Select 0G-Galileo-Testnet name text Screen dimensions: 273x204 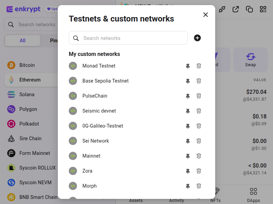coord(103,126)
